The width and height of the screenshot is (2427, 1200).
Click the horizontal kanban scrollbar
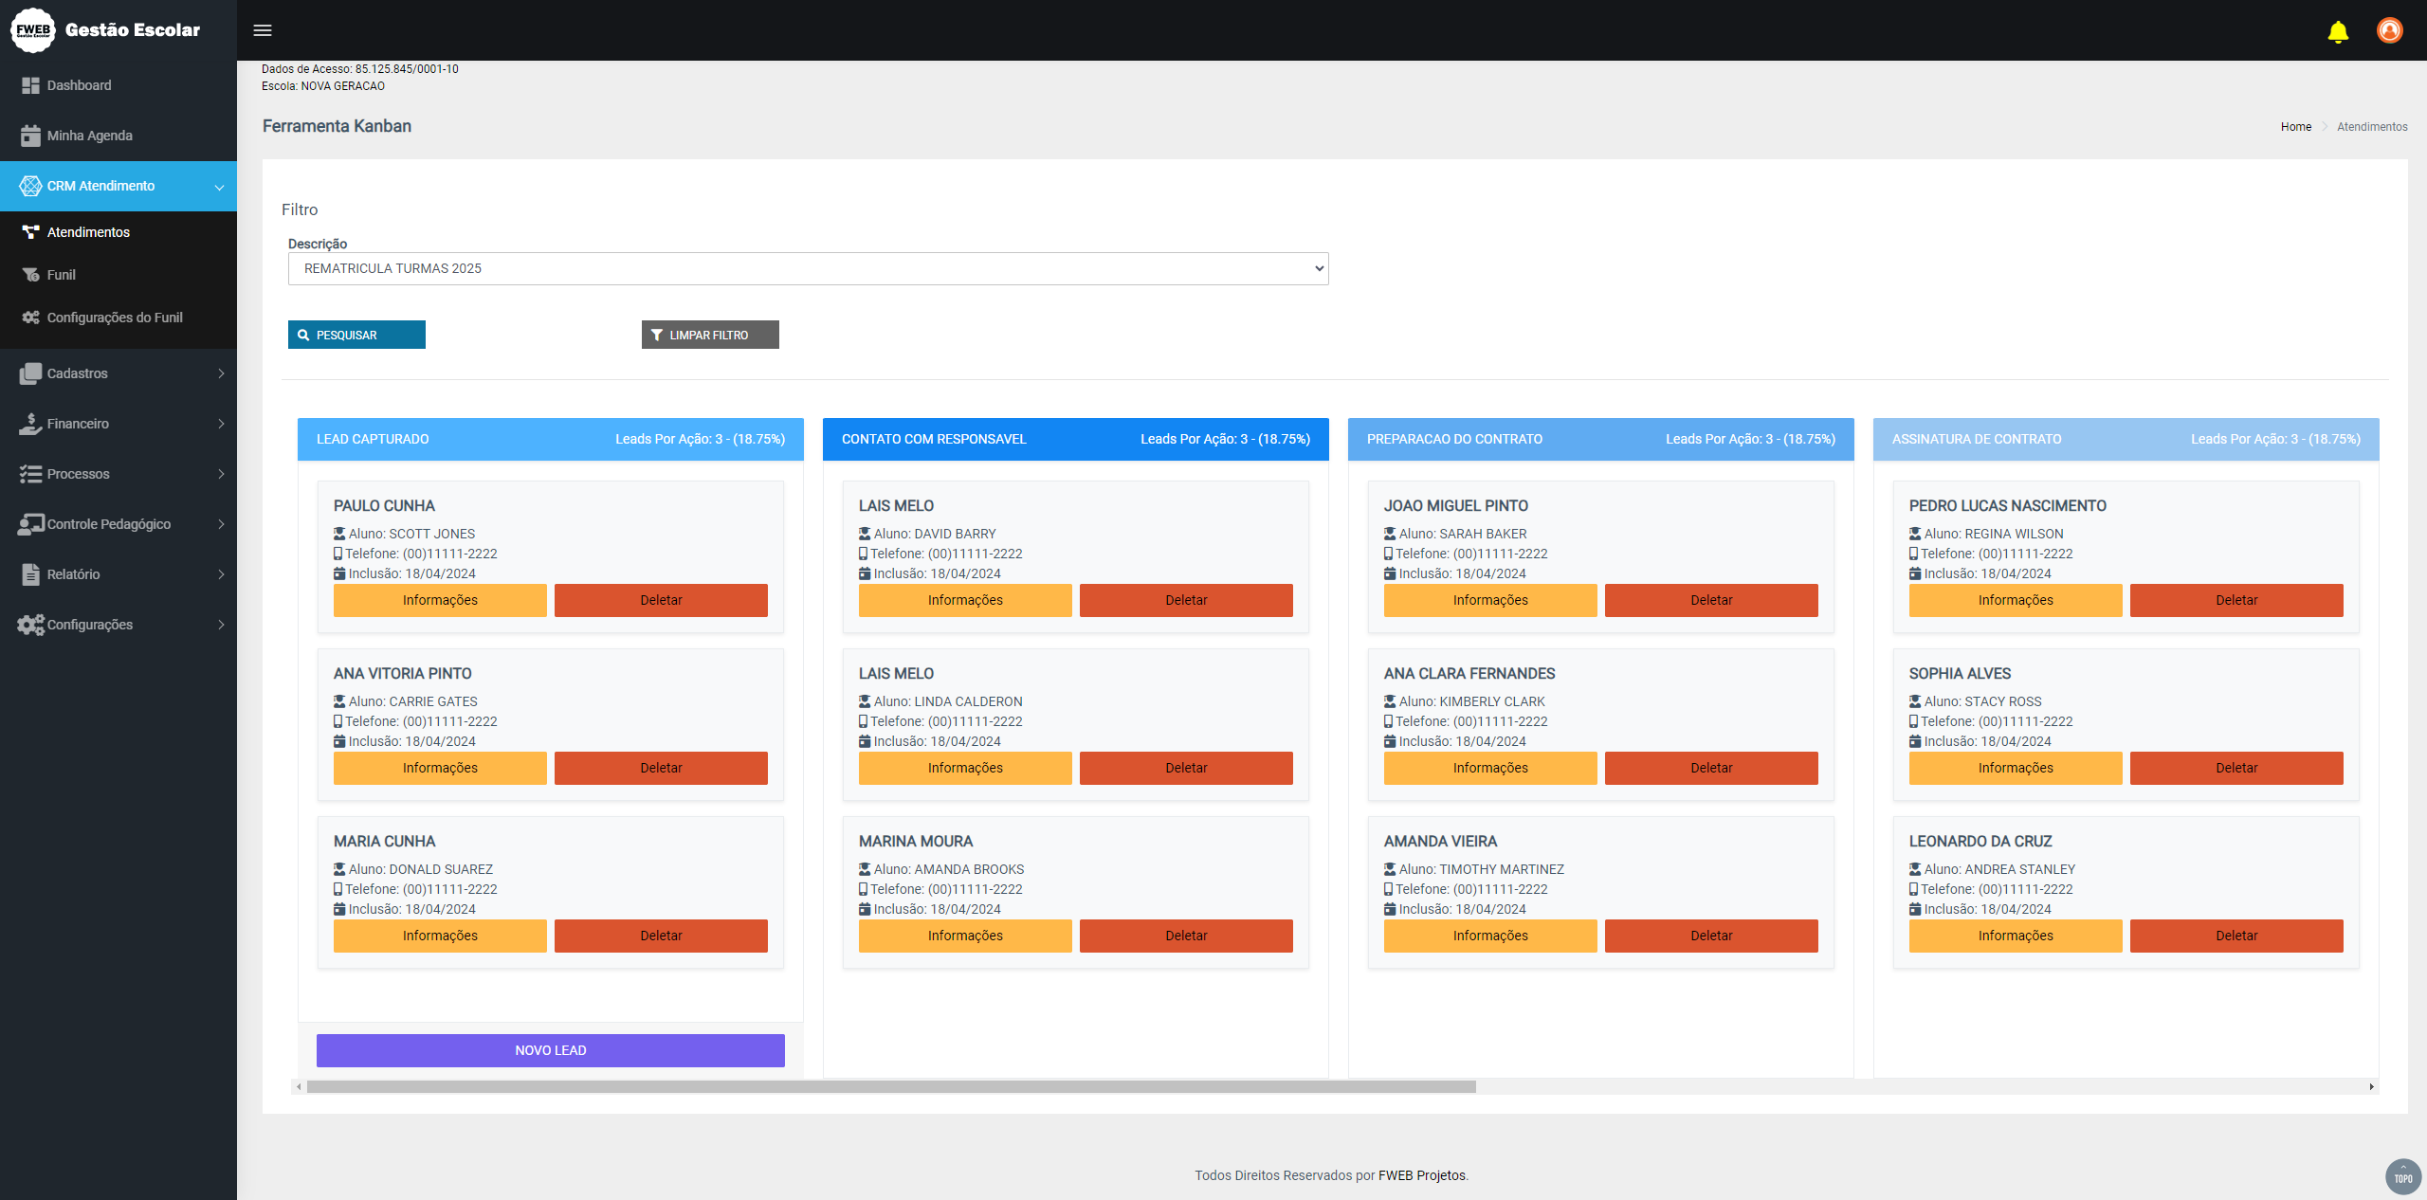click(890, 1086)
